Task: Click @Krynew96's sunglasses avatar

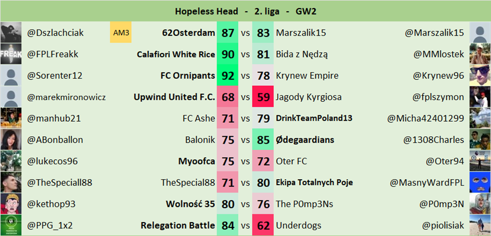Action: pos(480,76)
